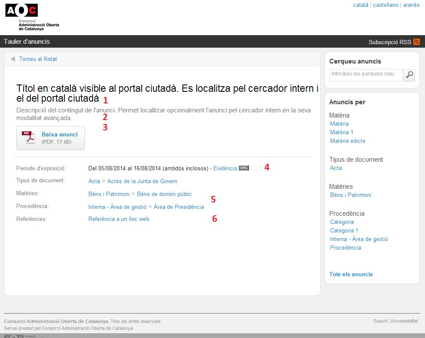Switch language to aranès
Viewport: 425px width, 338px height.
click(x=411, y=5)
